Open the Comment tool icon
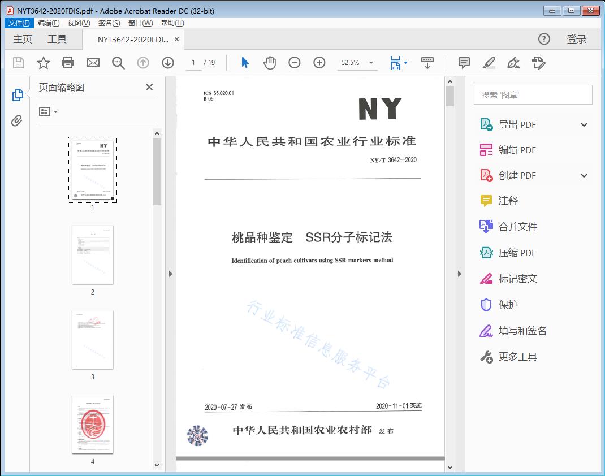The image size is (605, 476). [464, 63]
